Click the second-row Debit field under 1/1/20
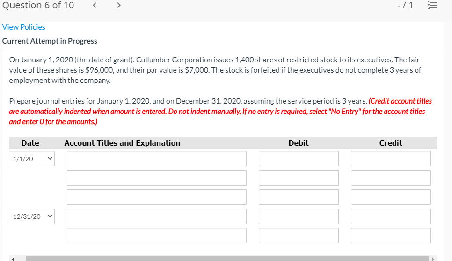 click(x=299, y=178)
